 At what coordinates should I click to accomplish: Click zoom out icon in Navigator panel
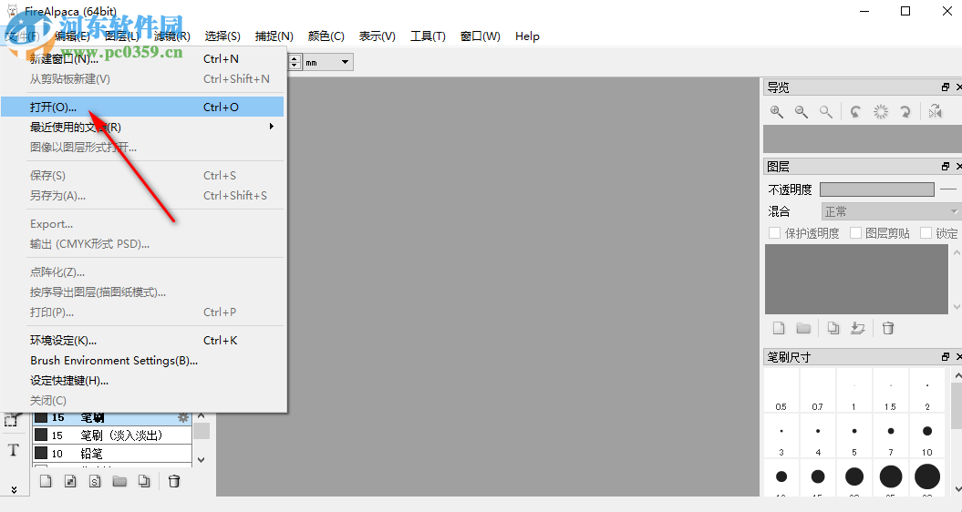(802, 111)
